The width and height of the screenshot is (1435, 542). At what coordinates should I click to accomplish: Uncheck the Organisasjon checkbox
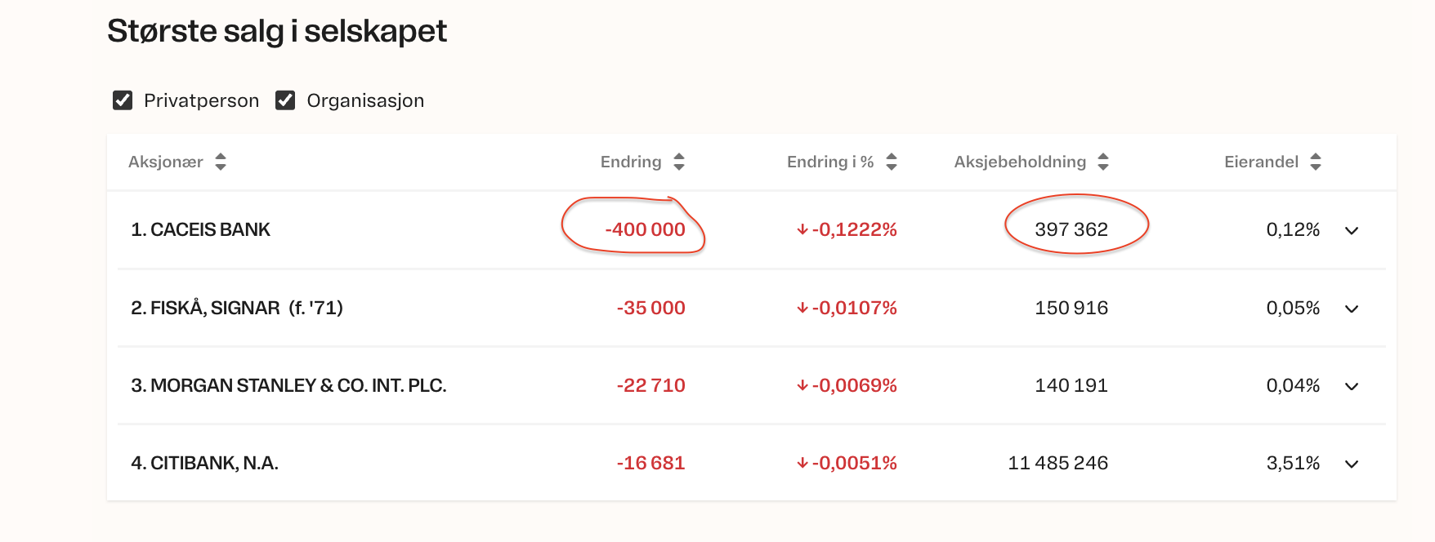pos(285,100)
